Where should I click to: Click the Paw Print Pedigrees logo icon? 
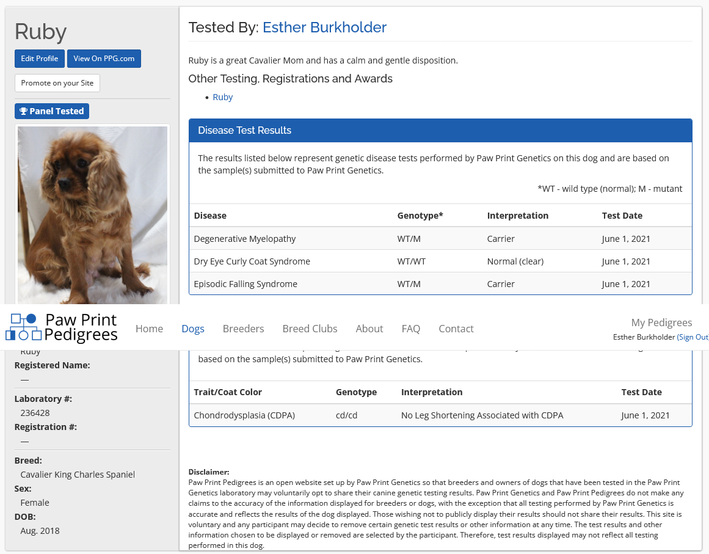pyautogui.click(x=23, y=327)
